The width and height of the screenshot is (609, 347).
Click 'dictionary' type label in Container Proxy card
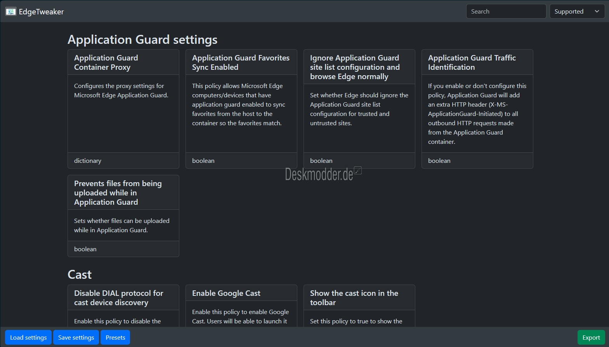(88, 161)
